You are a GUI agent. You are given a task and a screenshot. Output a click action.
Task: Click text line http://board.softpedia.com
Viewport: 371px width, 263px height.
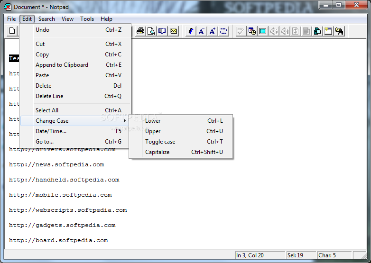coord(58,240)
